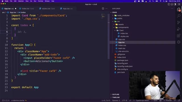Switch to the App.css editor tab
Screen dimensions: 182x102
pyautogui.click(x=66, y=9)
